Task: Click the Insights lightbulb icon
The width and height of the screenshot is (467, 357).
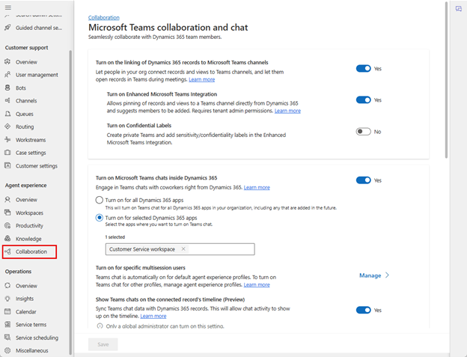Action: click(7, 299)
